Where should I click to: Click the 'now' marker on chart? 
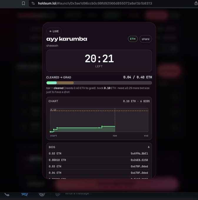[115, 136]
